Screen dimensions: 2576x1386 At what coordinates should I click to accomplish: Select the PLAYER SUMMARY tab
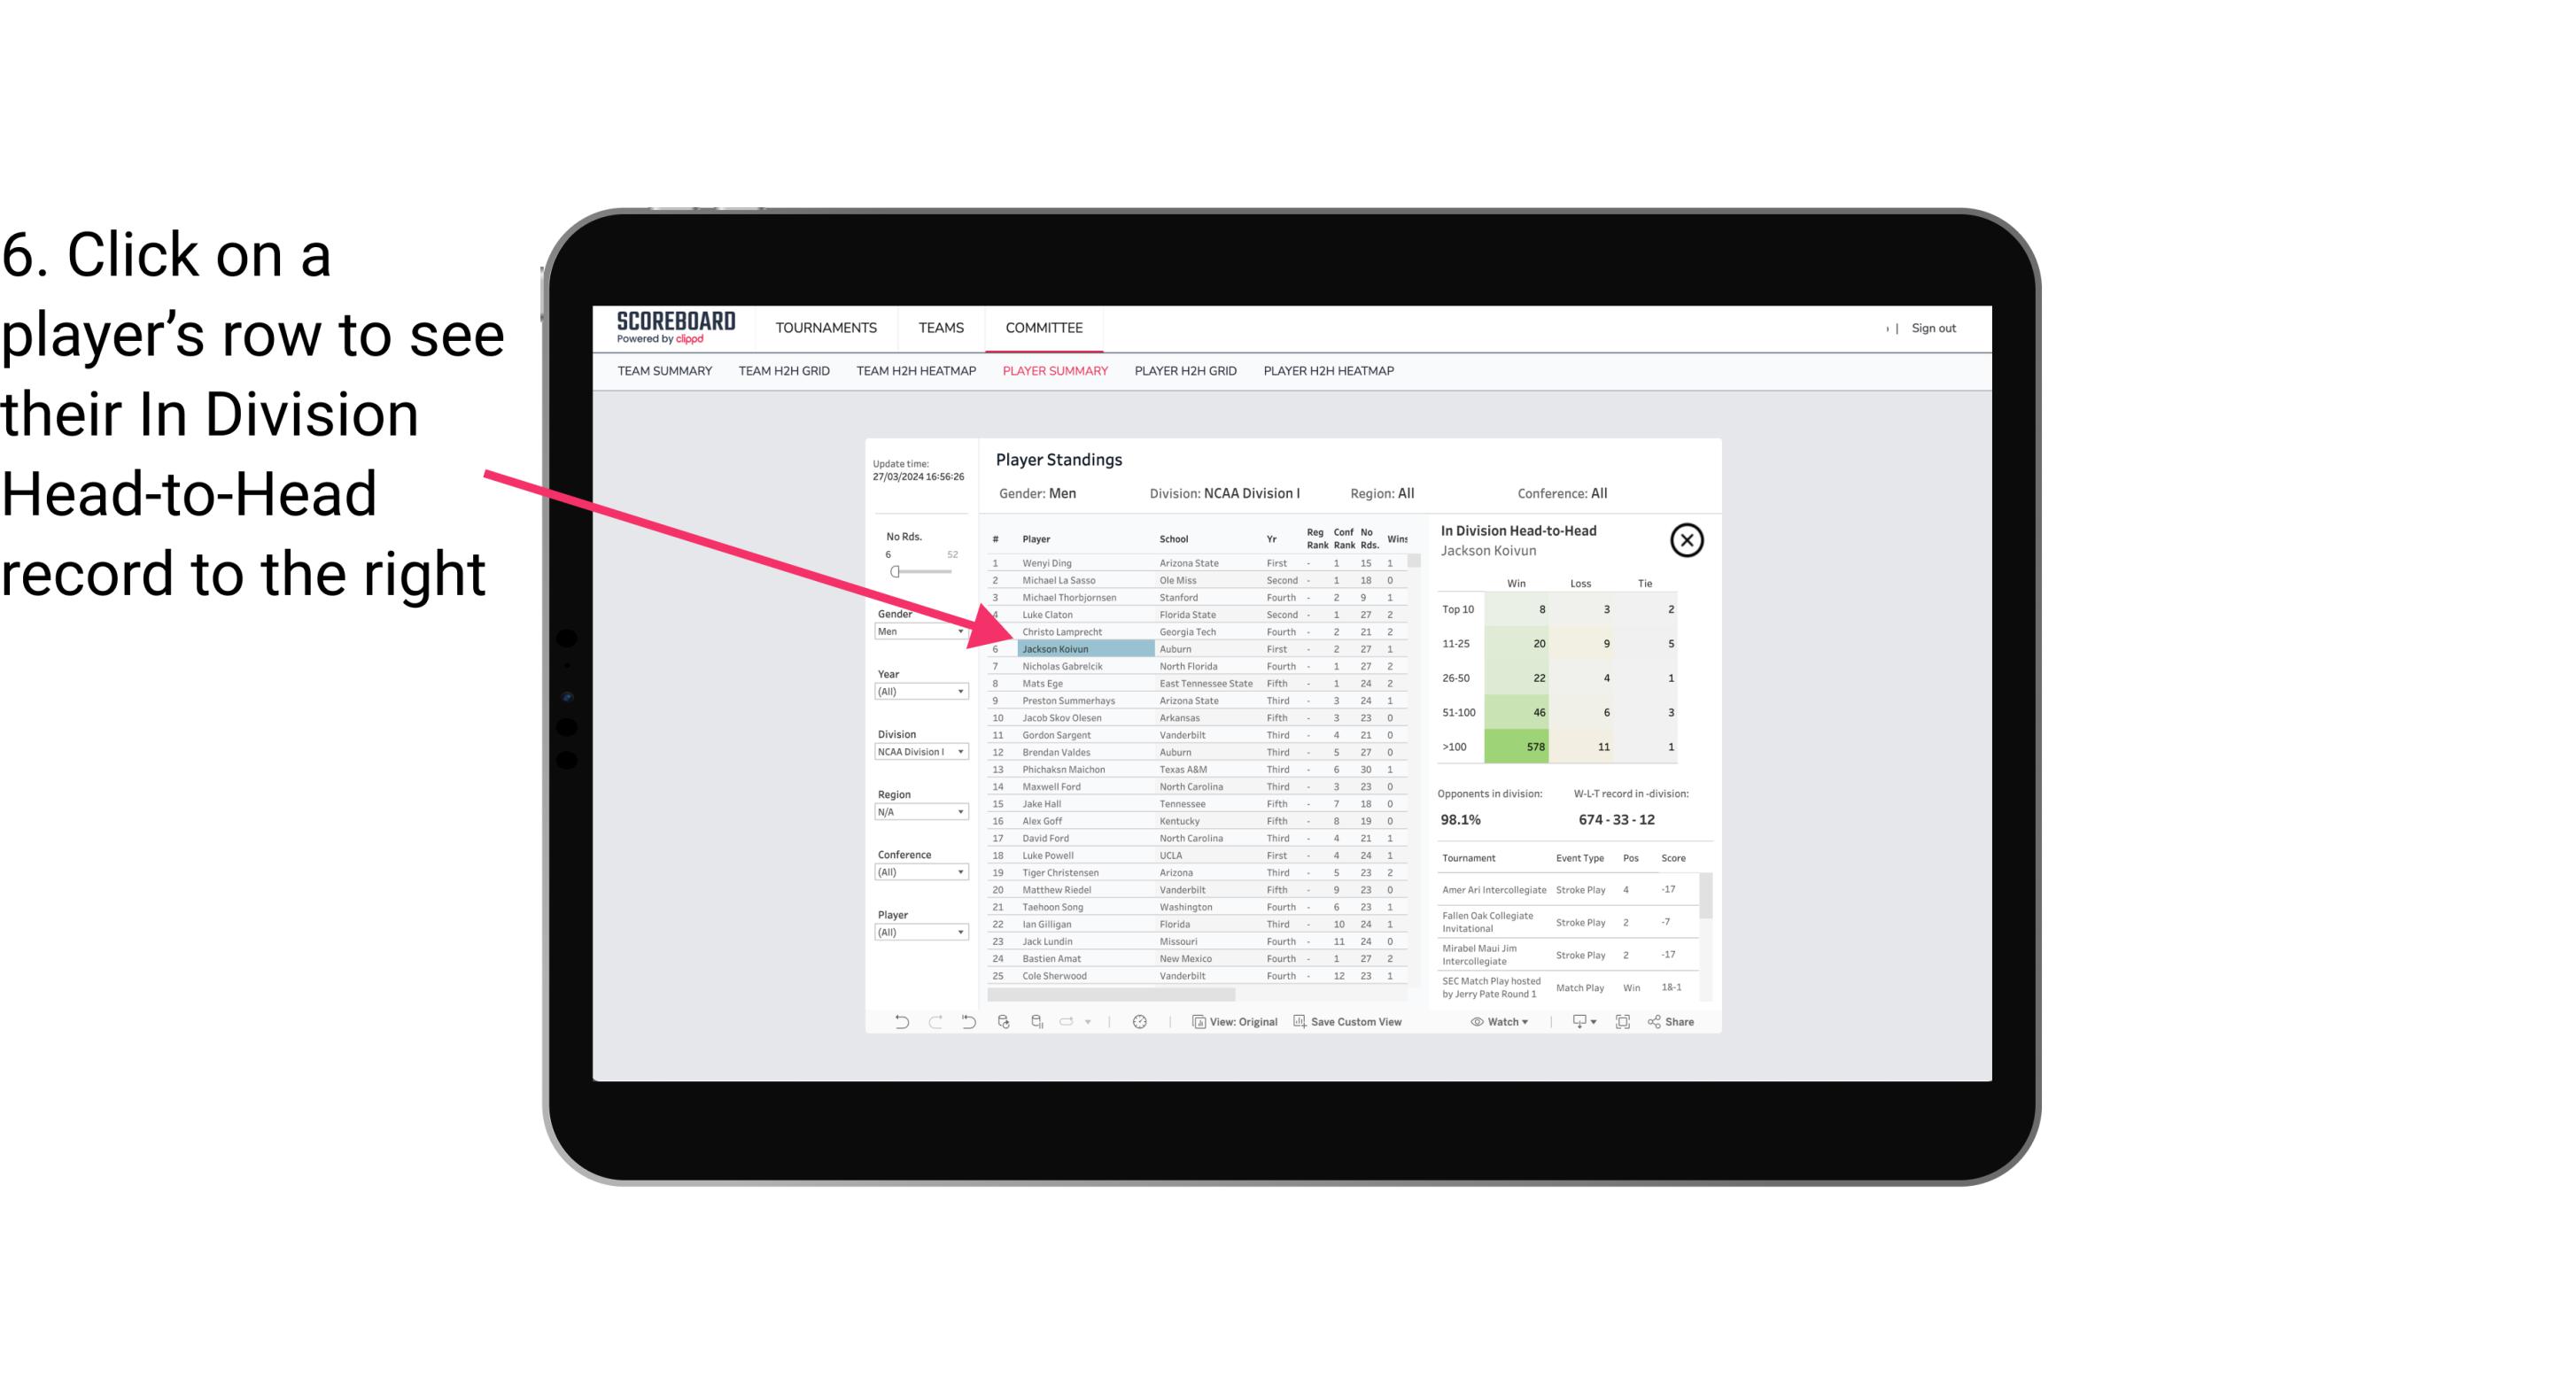[x=1053, y=370]
